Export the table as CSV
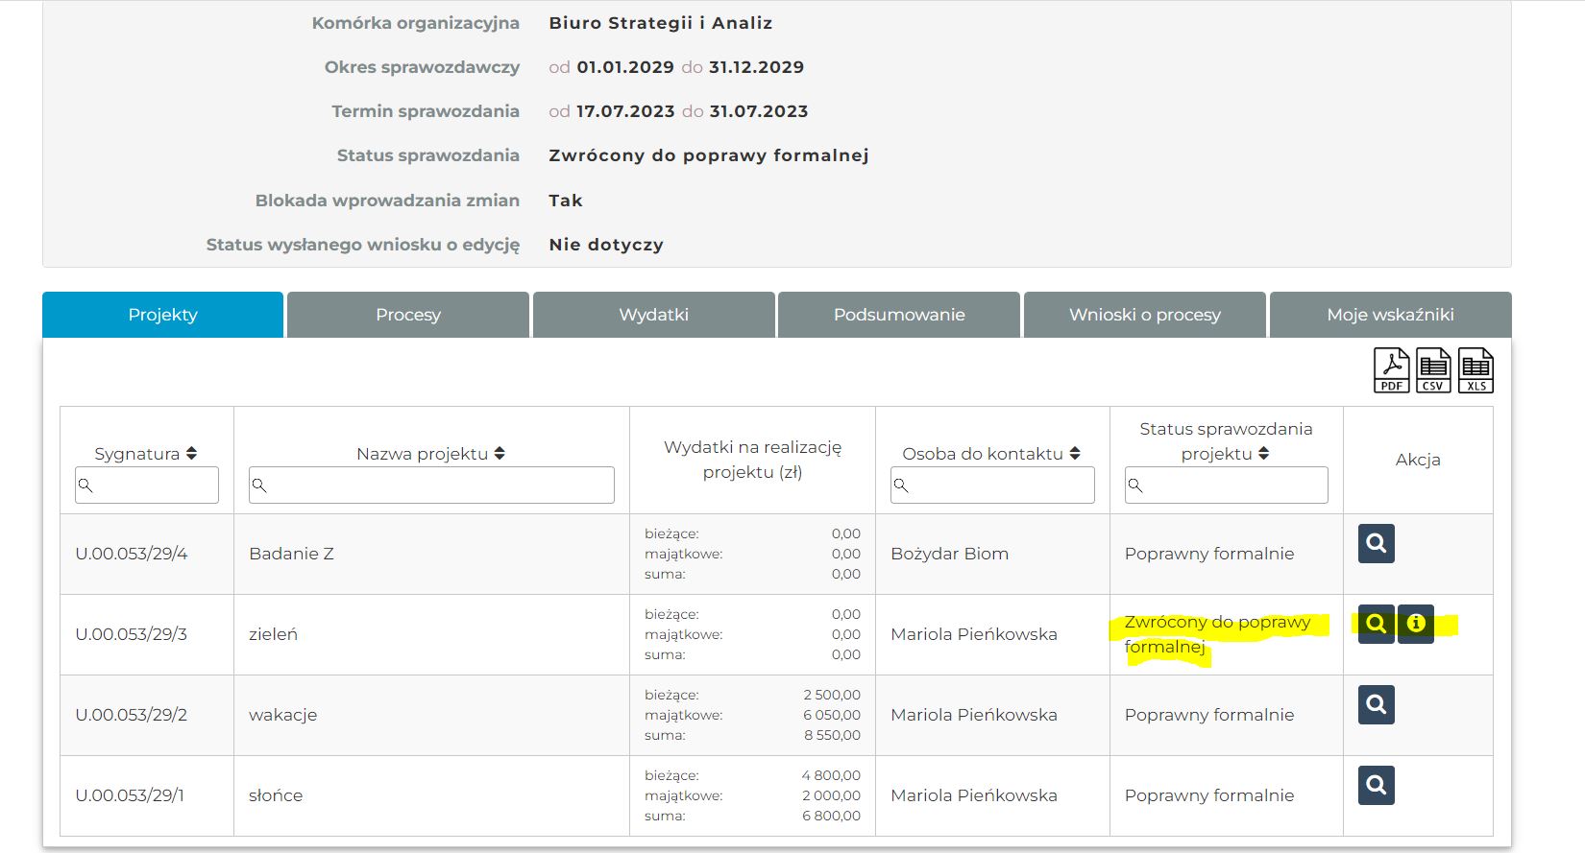Image resolution: width=1585 pixels, height=853 pixels. pyautogui.click(x=1433, y=370)
